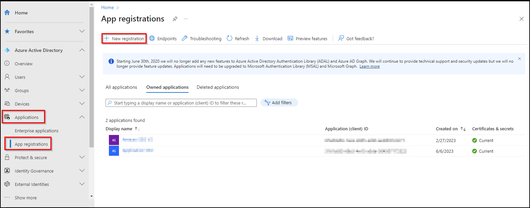Expand the Users section in sidebar

[82, 77]
